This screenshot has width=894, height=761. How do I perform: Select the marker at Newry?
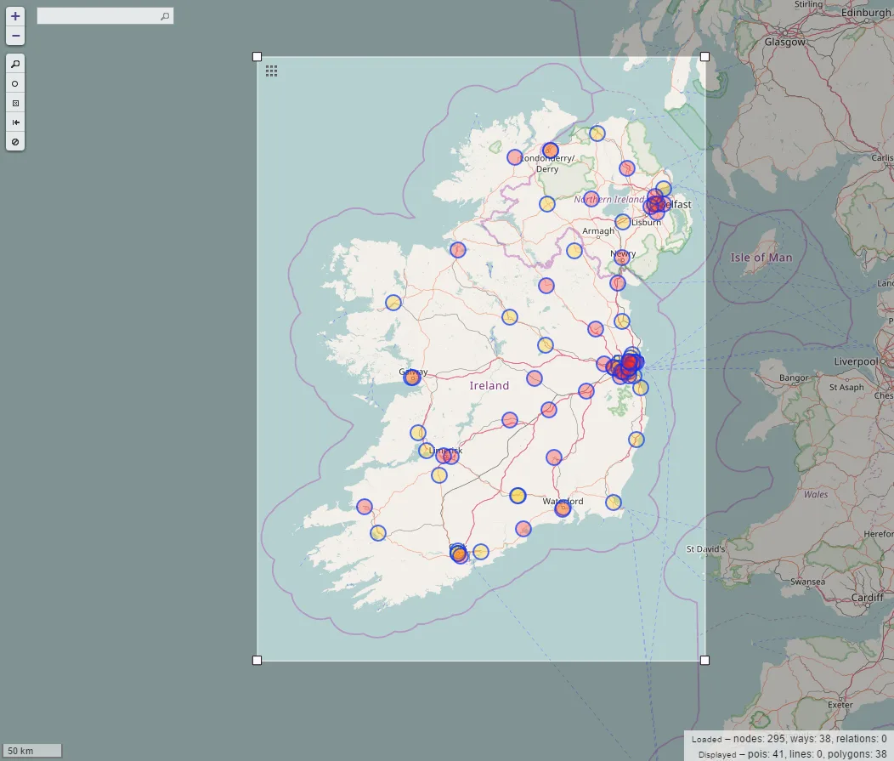pos(622,258)
